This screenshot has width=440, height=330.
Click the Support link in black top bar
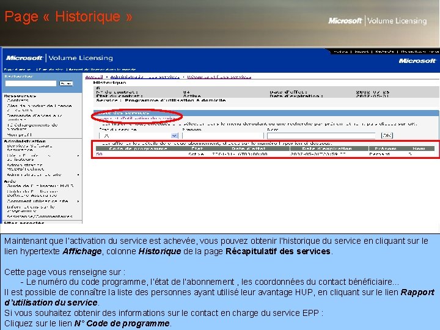[x=361, y=51]
